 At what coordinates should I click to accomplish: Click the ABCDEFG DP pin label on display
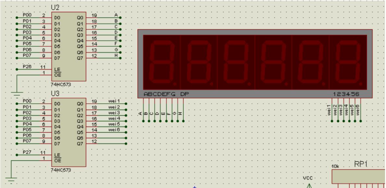[x=166, y=94]
